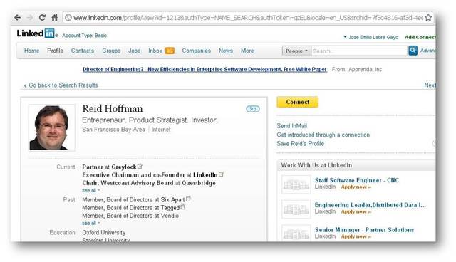456x262 pixels.
Task: Click the 3rd degree connection badge
Action: (253, 109)
